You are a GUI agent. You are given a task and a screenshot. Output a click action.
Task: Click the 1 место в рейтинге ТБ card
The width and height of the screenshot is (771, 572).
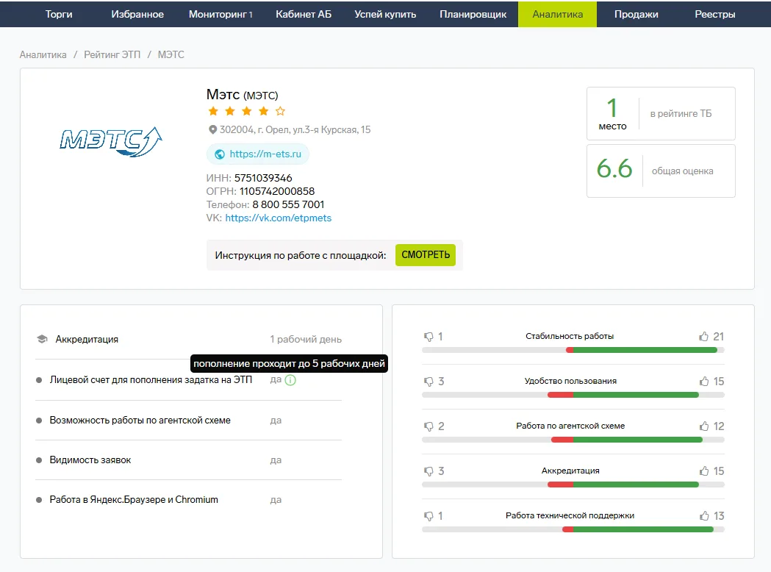661,114
